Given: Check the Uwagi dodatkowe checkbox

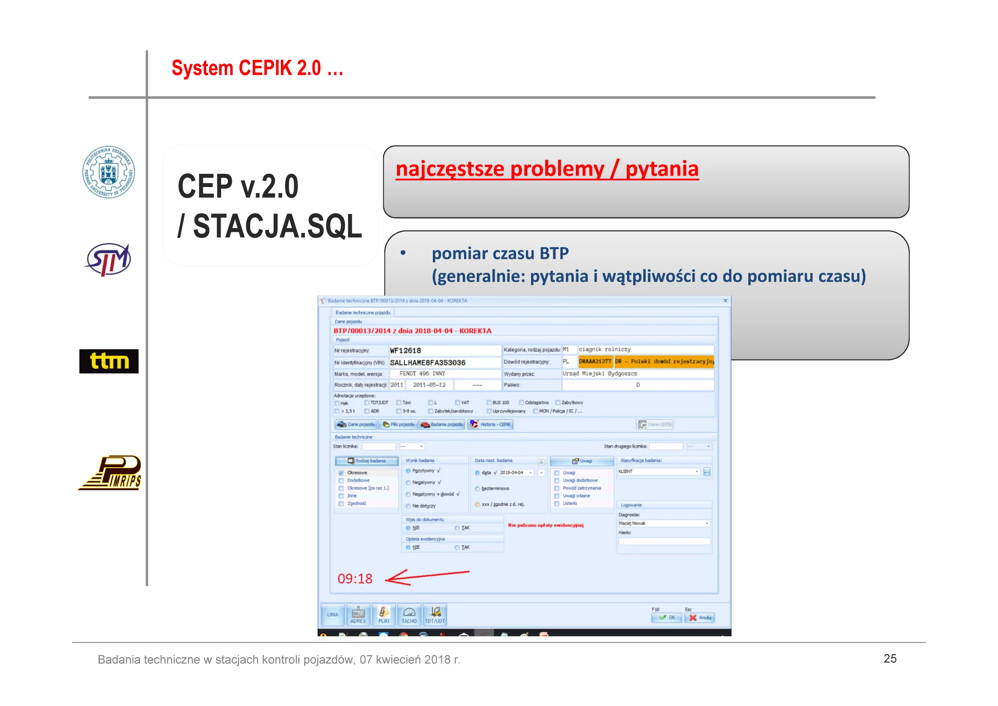Looking at the screenshot, I should click(x=556, y=480).
